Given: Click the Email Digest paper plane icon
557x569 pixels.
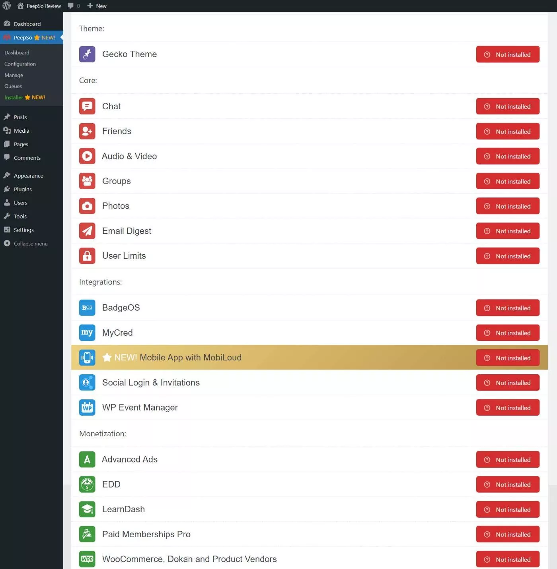Looking at the screenshot, I should [87, 231].
